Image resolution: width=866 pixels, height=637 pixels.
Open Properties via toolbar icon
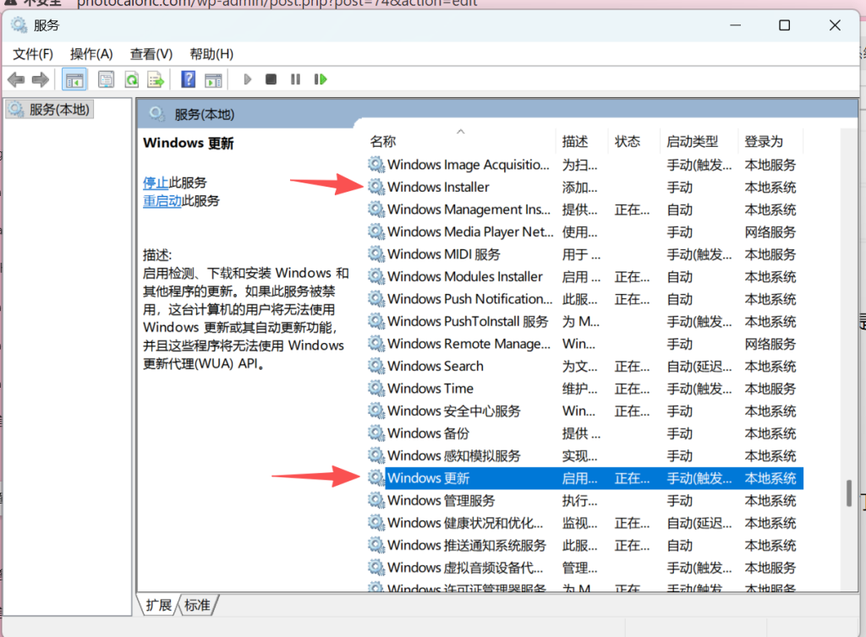[x=106, y=79]
